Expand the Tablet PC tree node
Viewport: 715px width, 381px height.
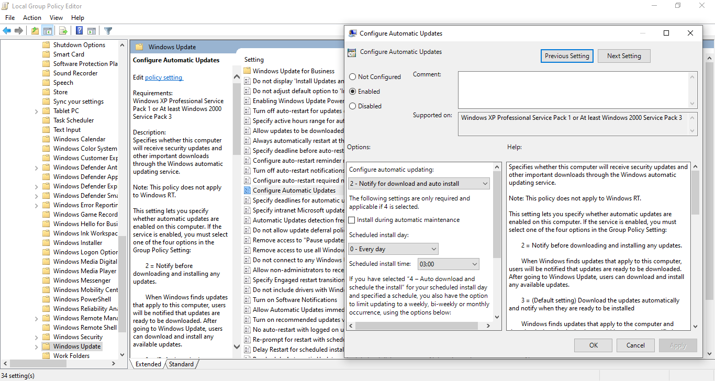[x=36, y=111]
